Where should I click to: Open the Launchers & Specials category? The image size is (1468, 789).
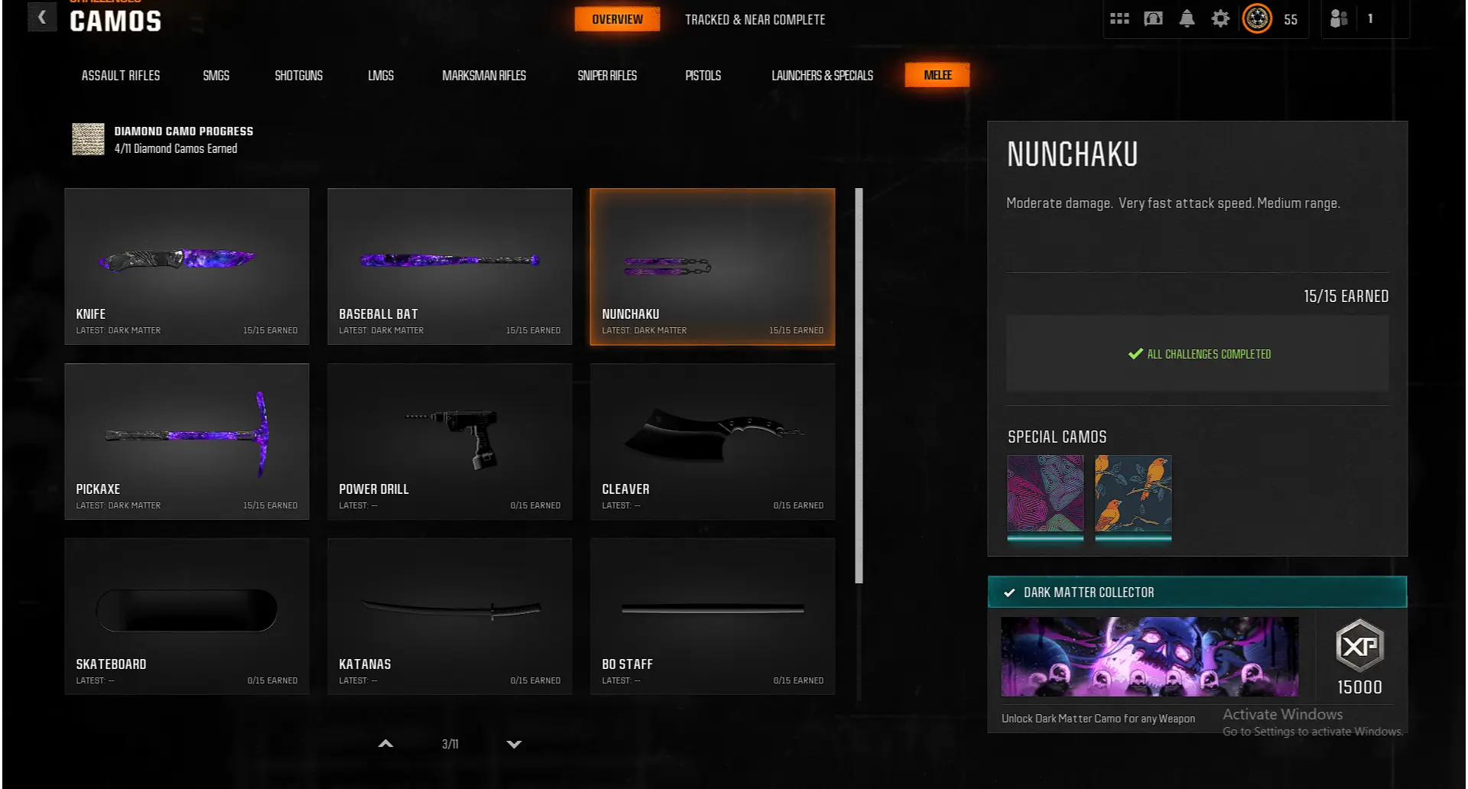822,76
